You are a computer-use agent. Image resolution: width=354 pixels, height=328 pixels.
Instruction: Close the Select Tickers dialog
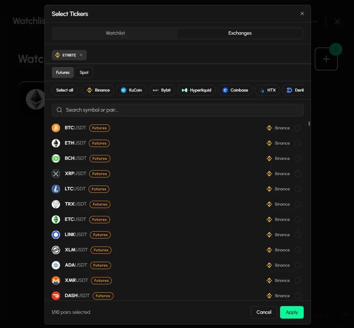[302, 14]
